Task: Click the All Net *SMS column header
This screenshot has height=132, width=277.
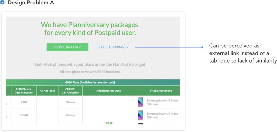Action: pyautogui.click(x=47, y=91)
